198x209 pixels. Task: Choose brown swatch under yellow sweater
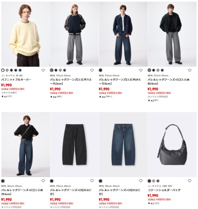pos(16,70)
